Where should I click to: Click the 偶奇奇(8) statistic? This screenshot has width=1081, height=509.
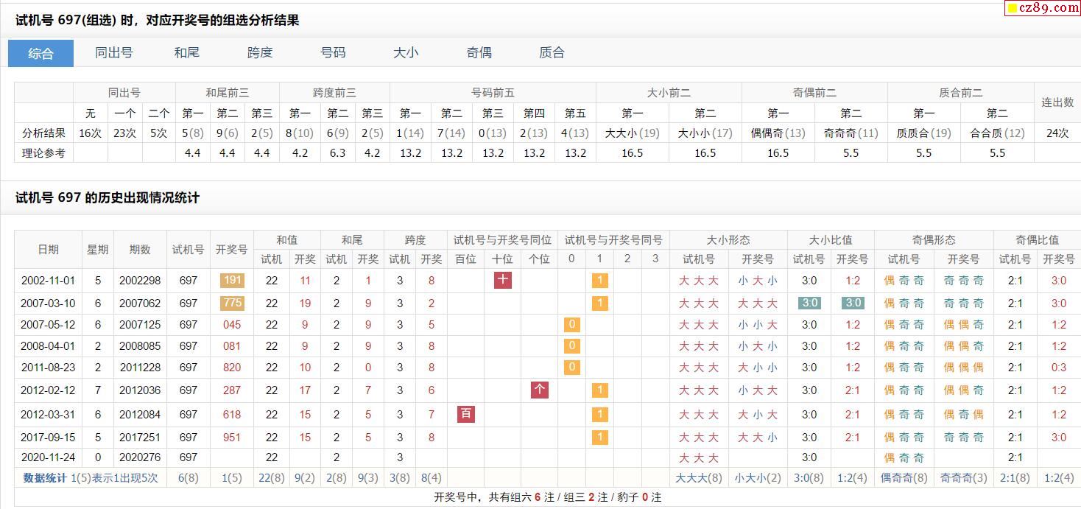904,478
